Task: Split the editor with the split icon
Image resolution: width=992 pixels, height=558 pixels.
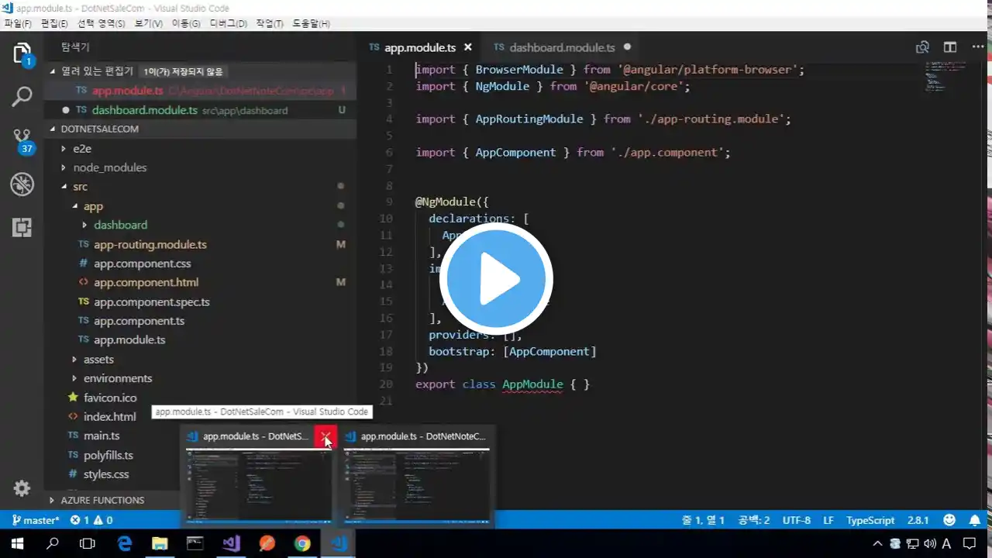Action: 949,47
